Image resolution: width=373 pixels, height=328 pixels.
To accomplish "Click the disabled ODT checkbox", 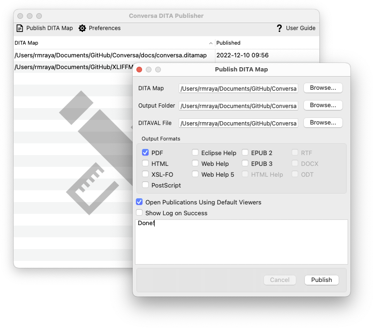I will pyautogui.click(x=295, y=174).
